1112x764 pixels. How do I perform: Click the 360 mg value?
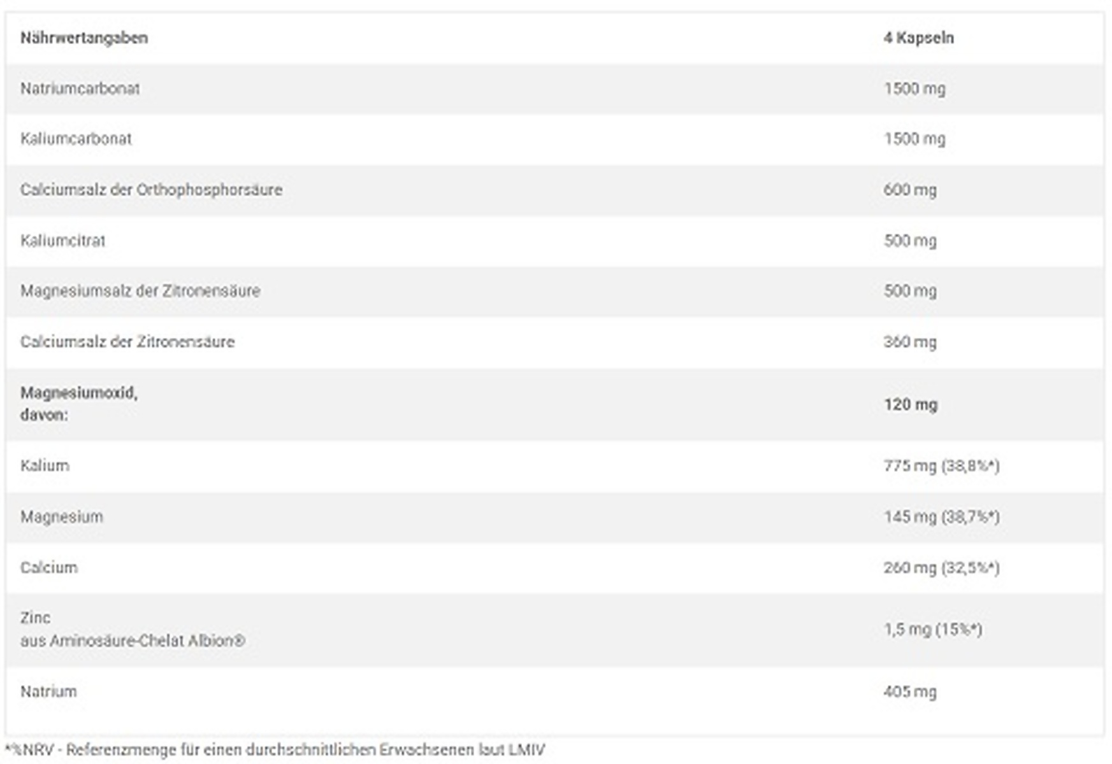[x=909, y=342]
